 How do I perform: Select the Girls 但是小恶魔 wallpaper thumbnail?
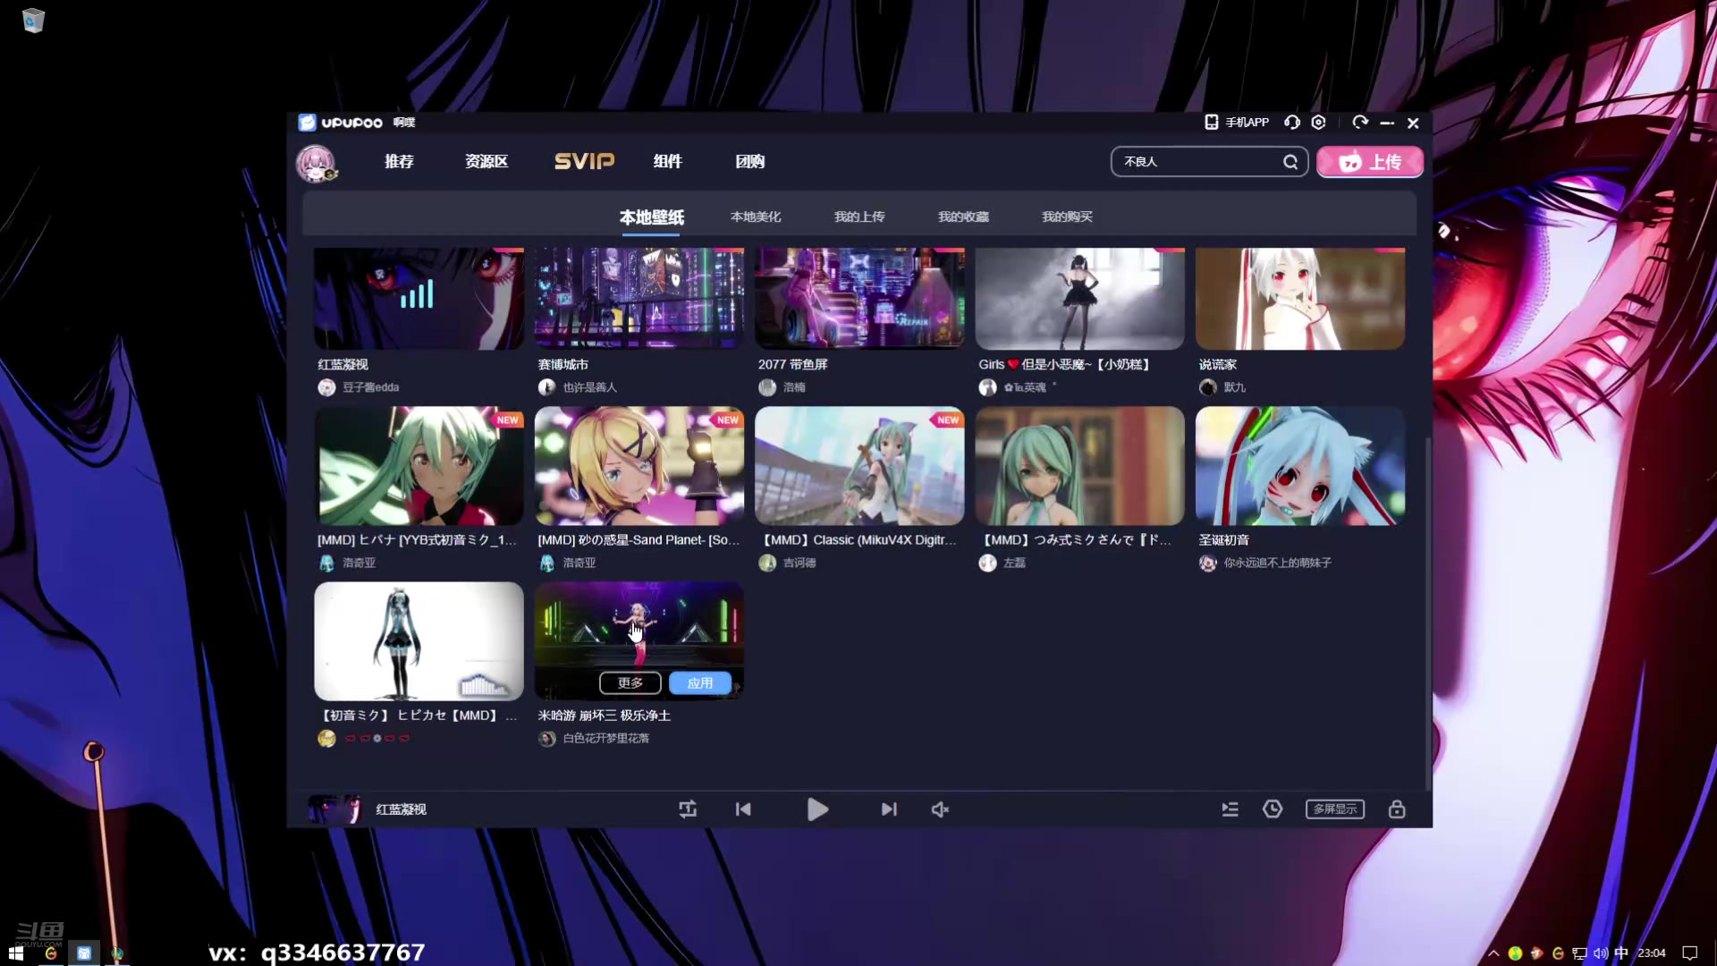tap(1079, 299)
